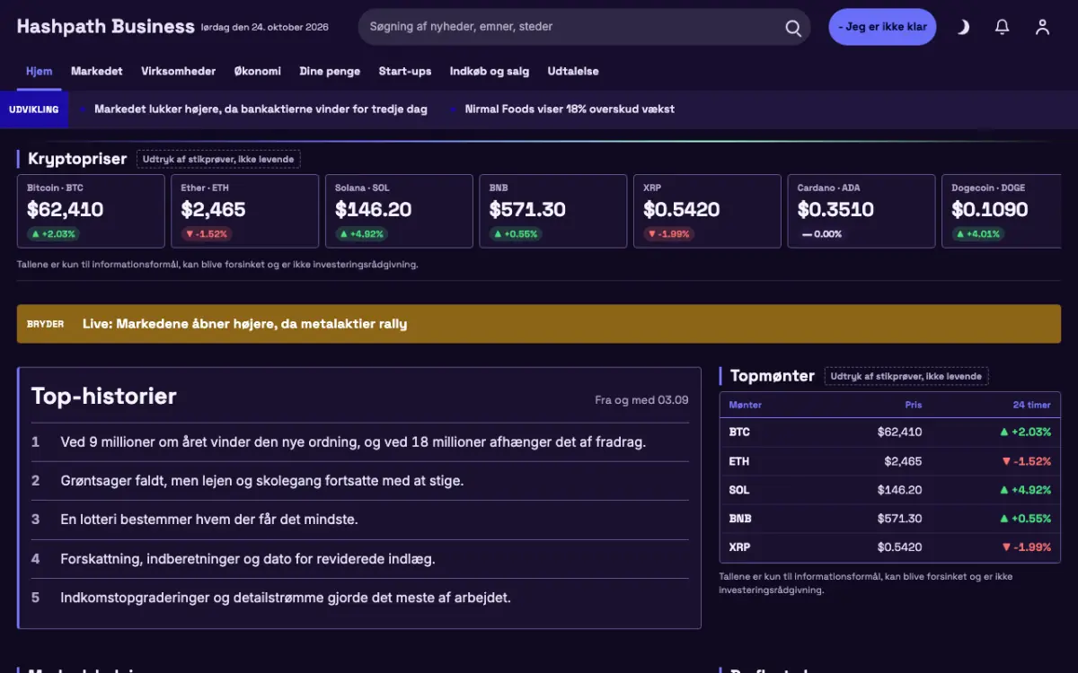The height and width of the screenshot is (673, 1078).
Task: Switch to the Virksomheder tab
Action: tap(179, 71)
